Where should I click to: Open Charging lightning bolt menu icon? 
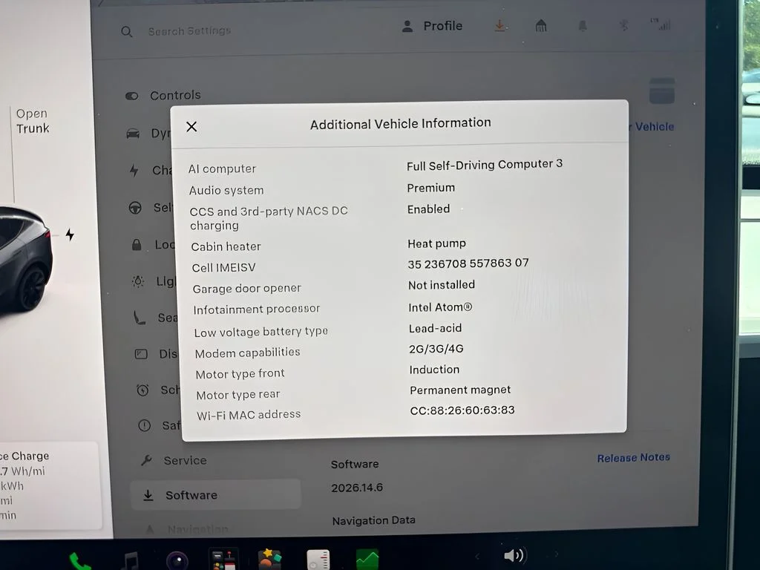coord(134,171)
